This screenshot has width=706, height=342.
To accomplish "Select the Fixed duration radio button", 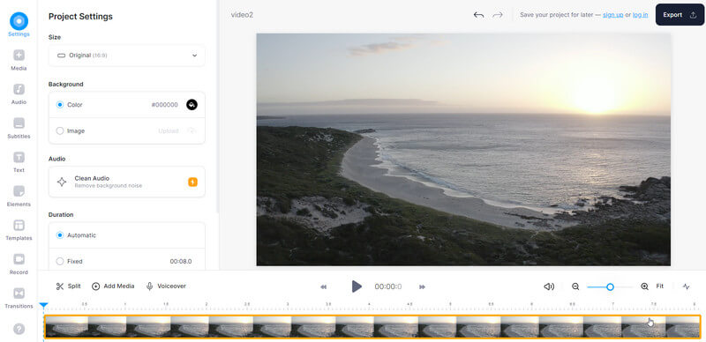I will (x=60, y=262).
